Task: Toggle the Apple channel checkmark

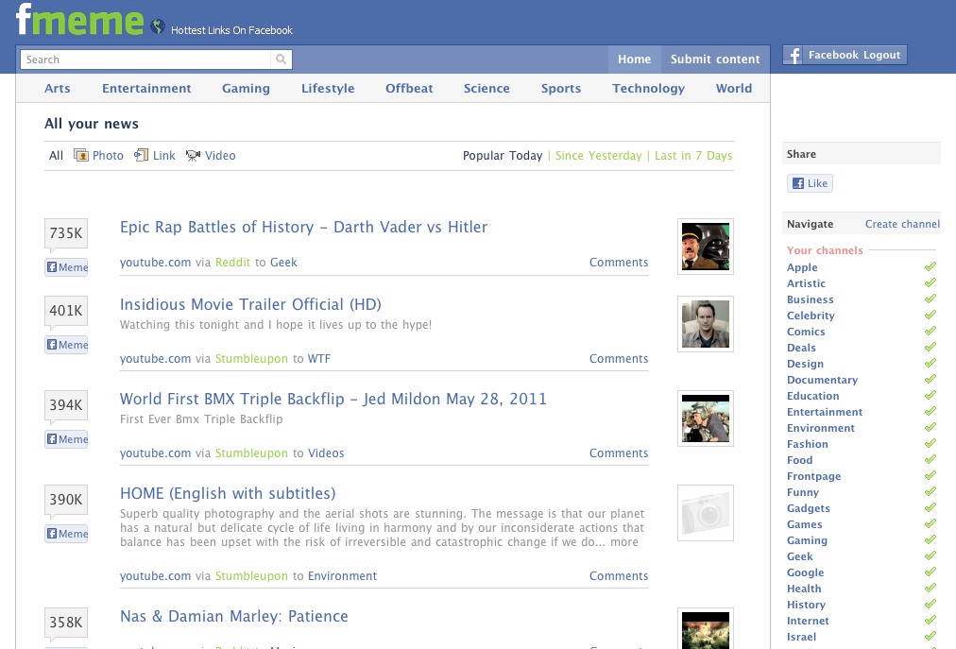Action: pos(930,266)
